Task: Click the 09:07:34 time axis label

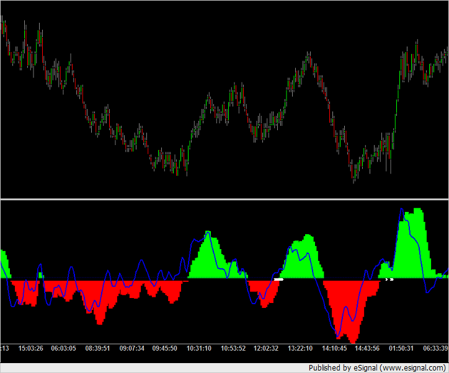Action: pyautogui.click(x=131, y=348)
